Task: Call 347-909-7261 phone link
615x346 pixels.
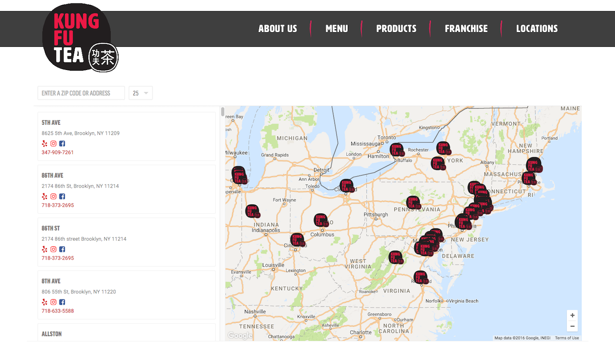Action: coord(58,152)
